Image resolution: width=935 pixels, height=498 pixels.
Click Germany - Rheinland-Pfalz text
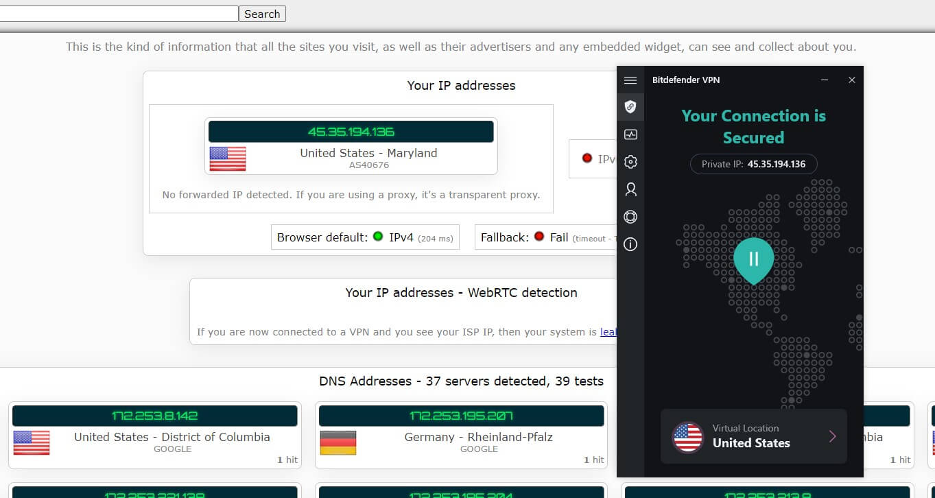point(479,437)
